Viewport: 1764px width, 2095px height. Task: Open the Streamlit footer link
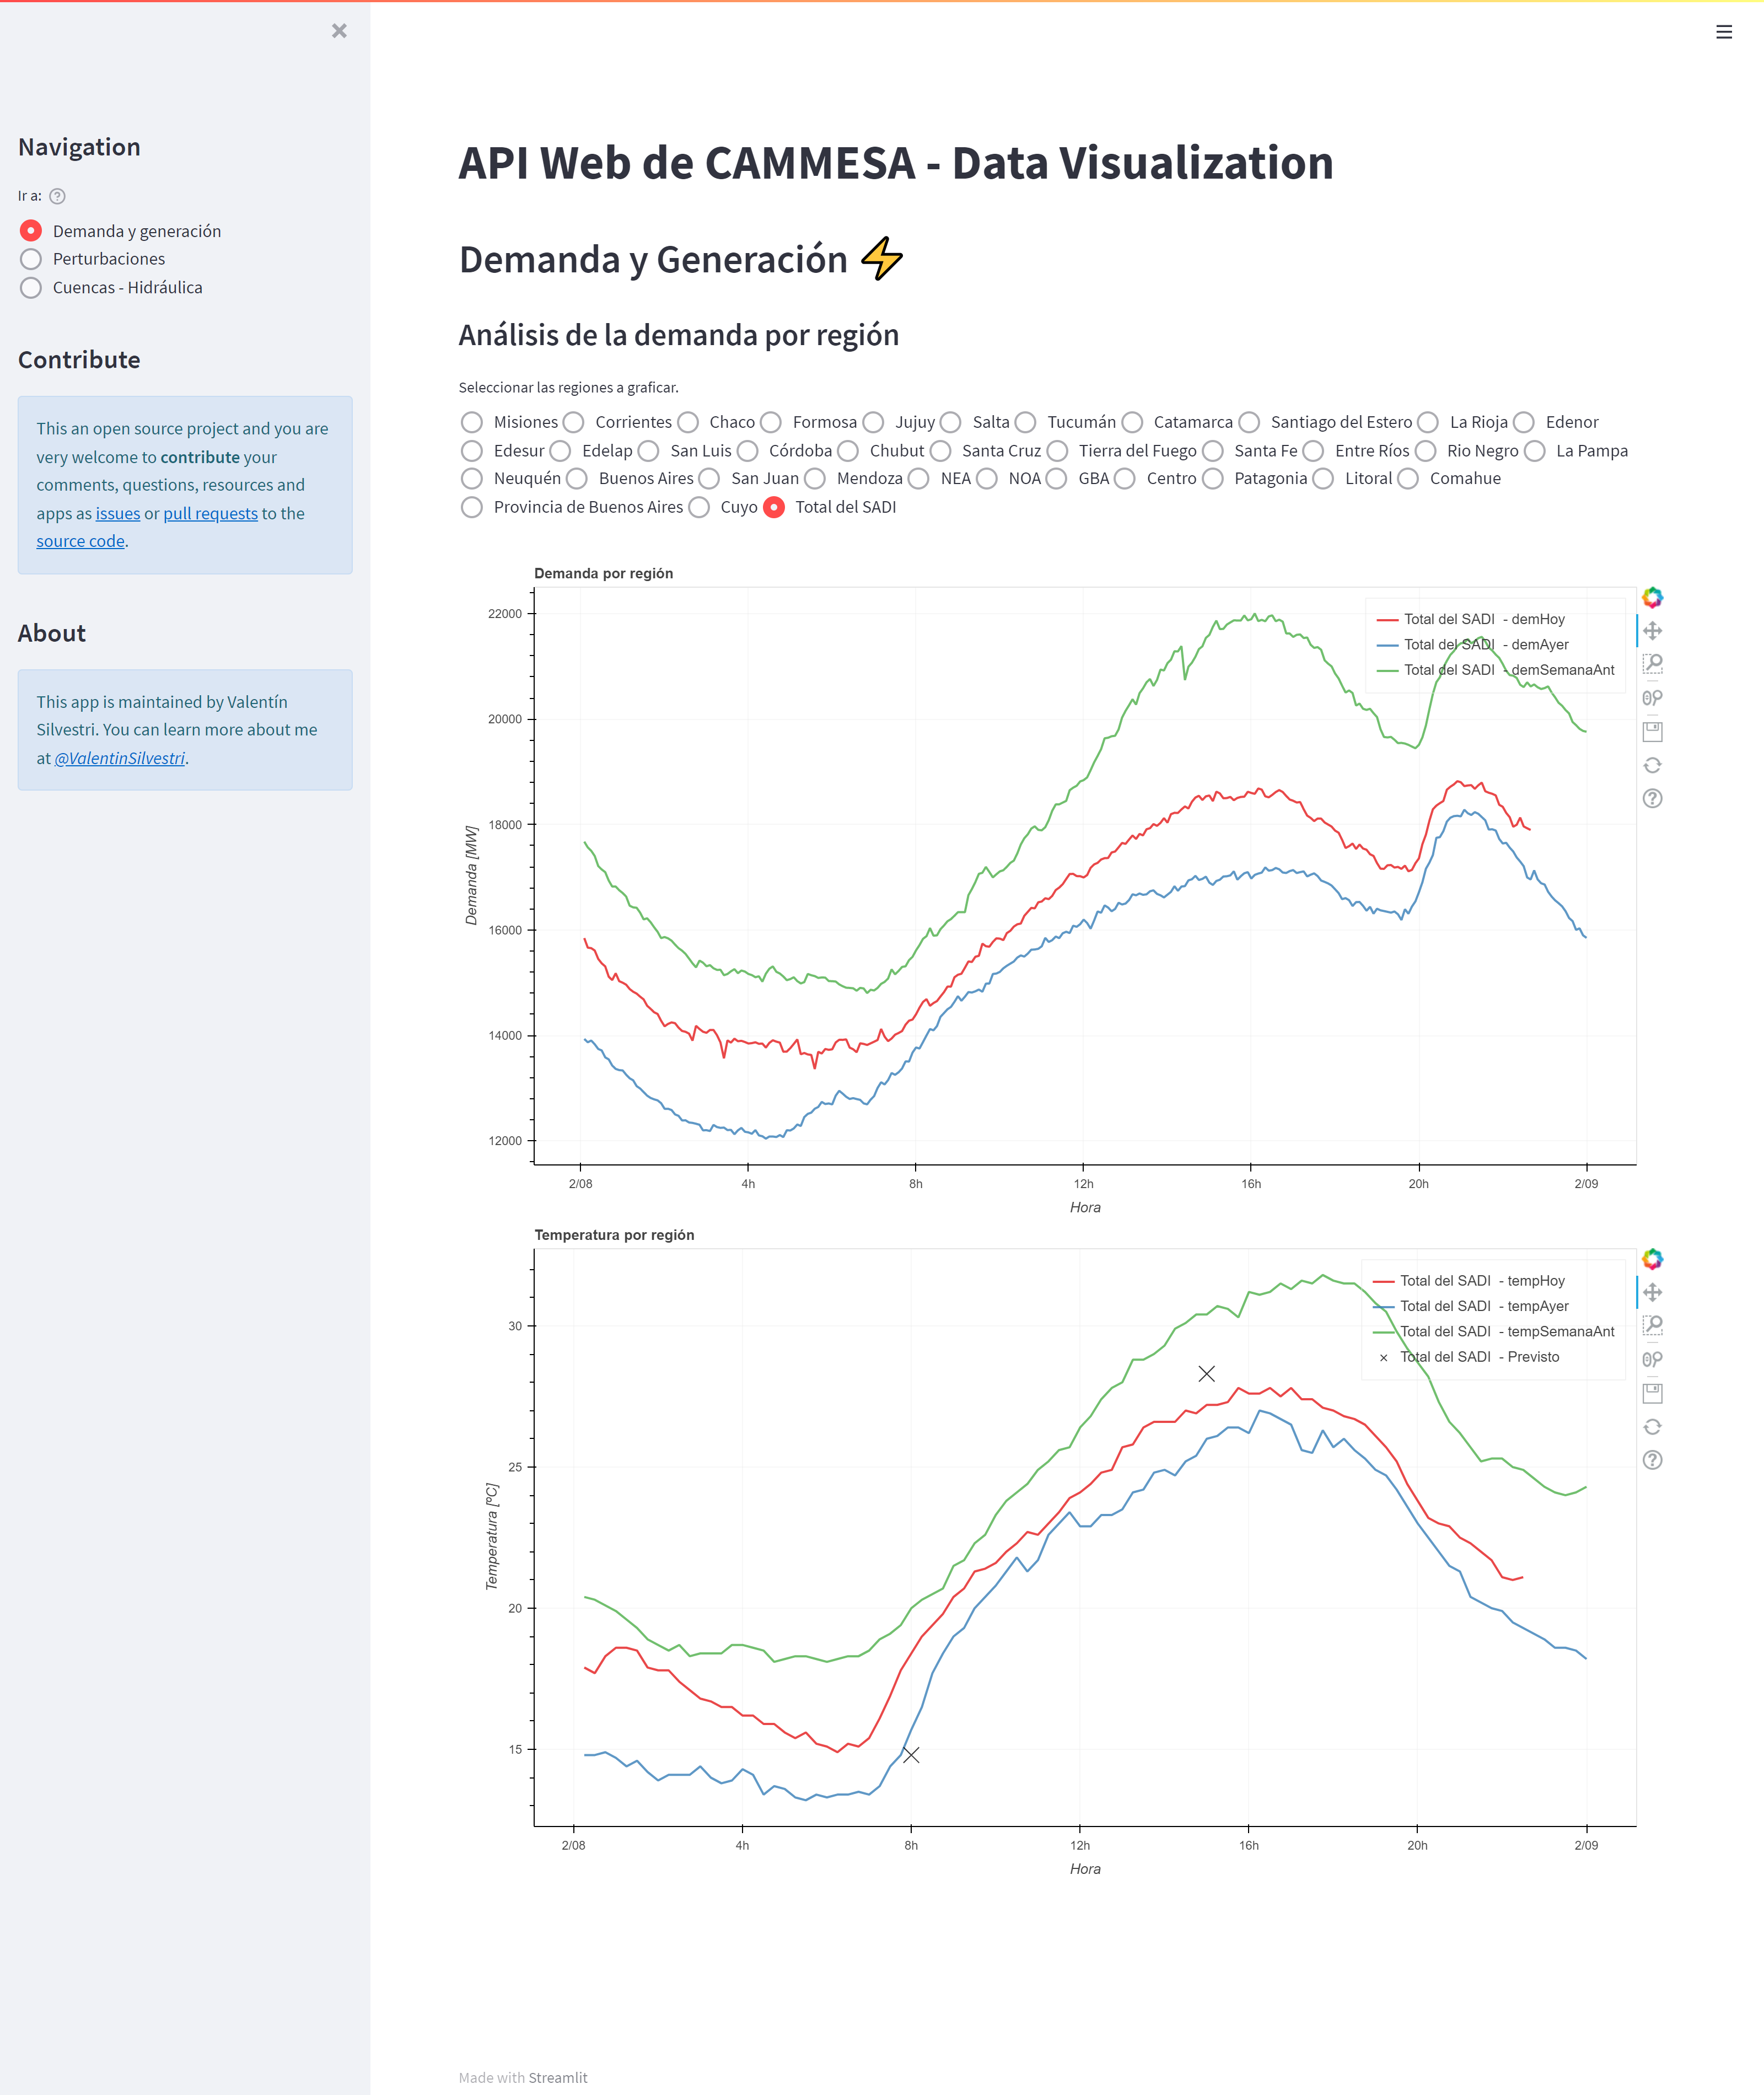558,2077
